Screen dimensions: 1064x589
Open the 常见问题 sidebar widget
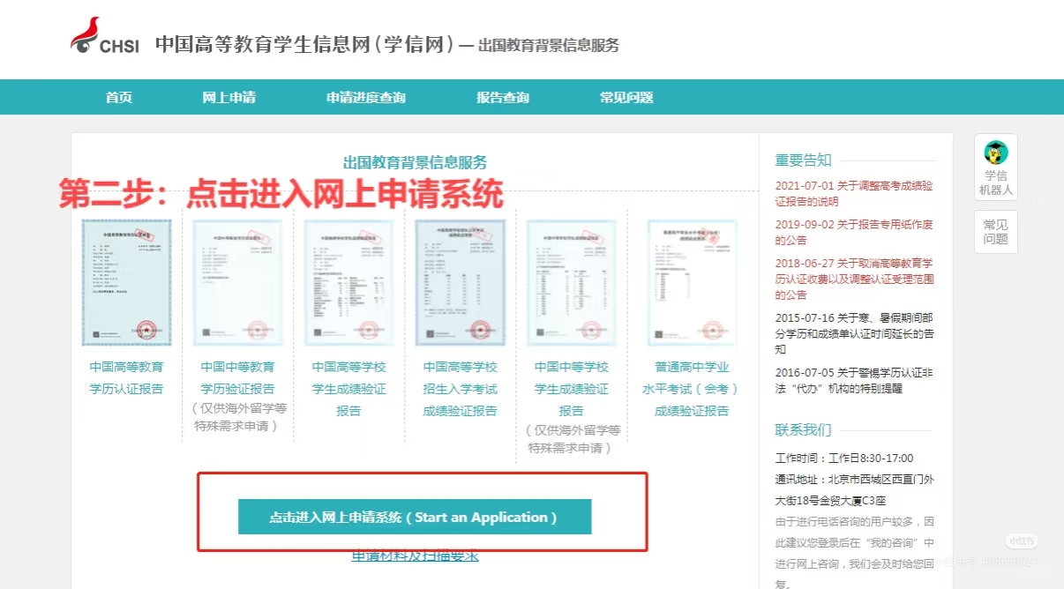[996, 232]
